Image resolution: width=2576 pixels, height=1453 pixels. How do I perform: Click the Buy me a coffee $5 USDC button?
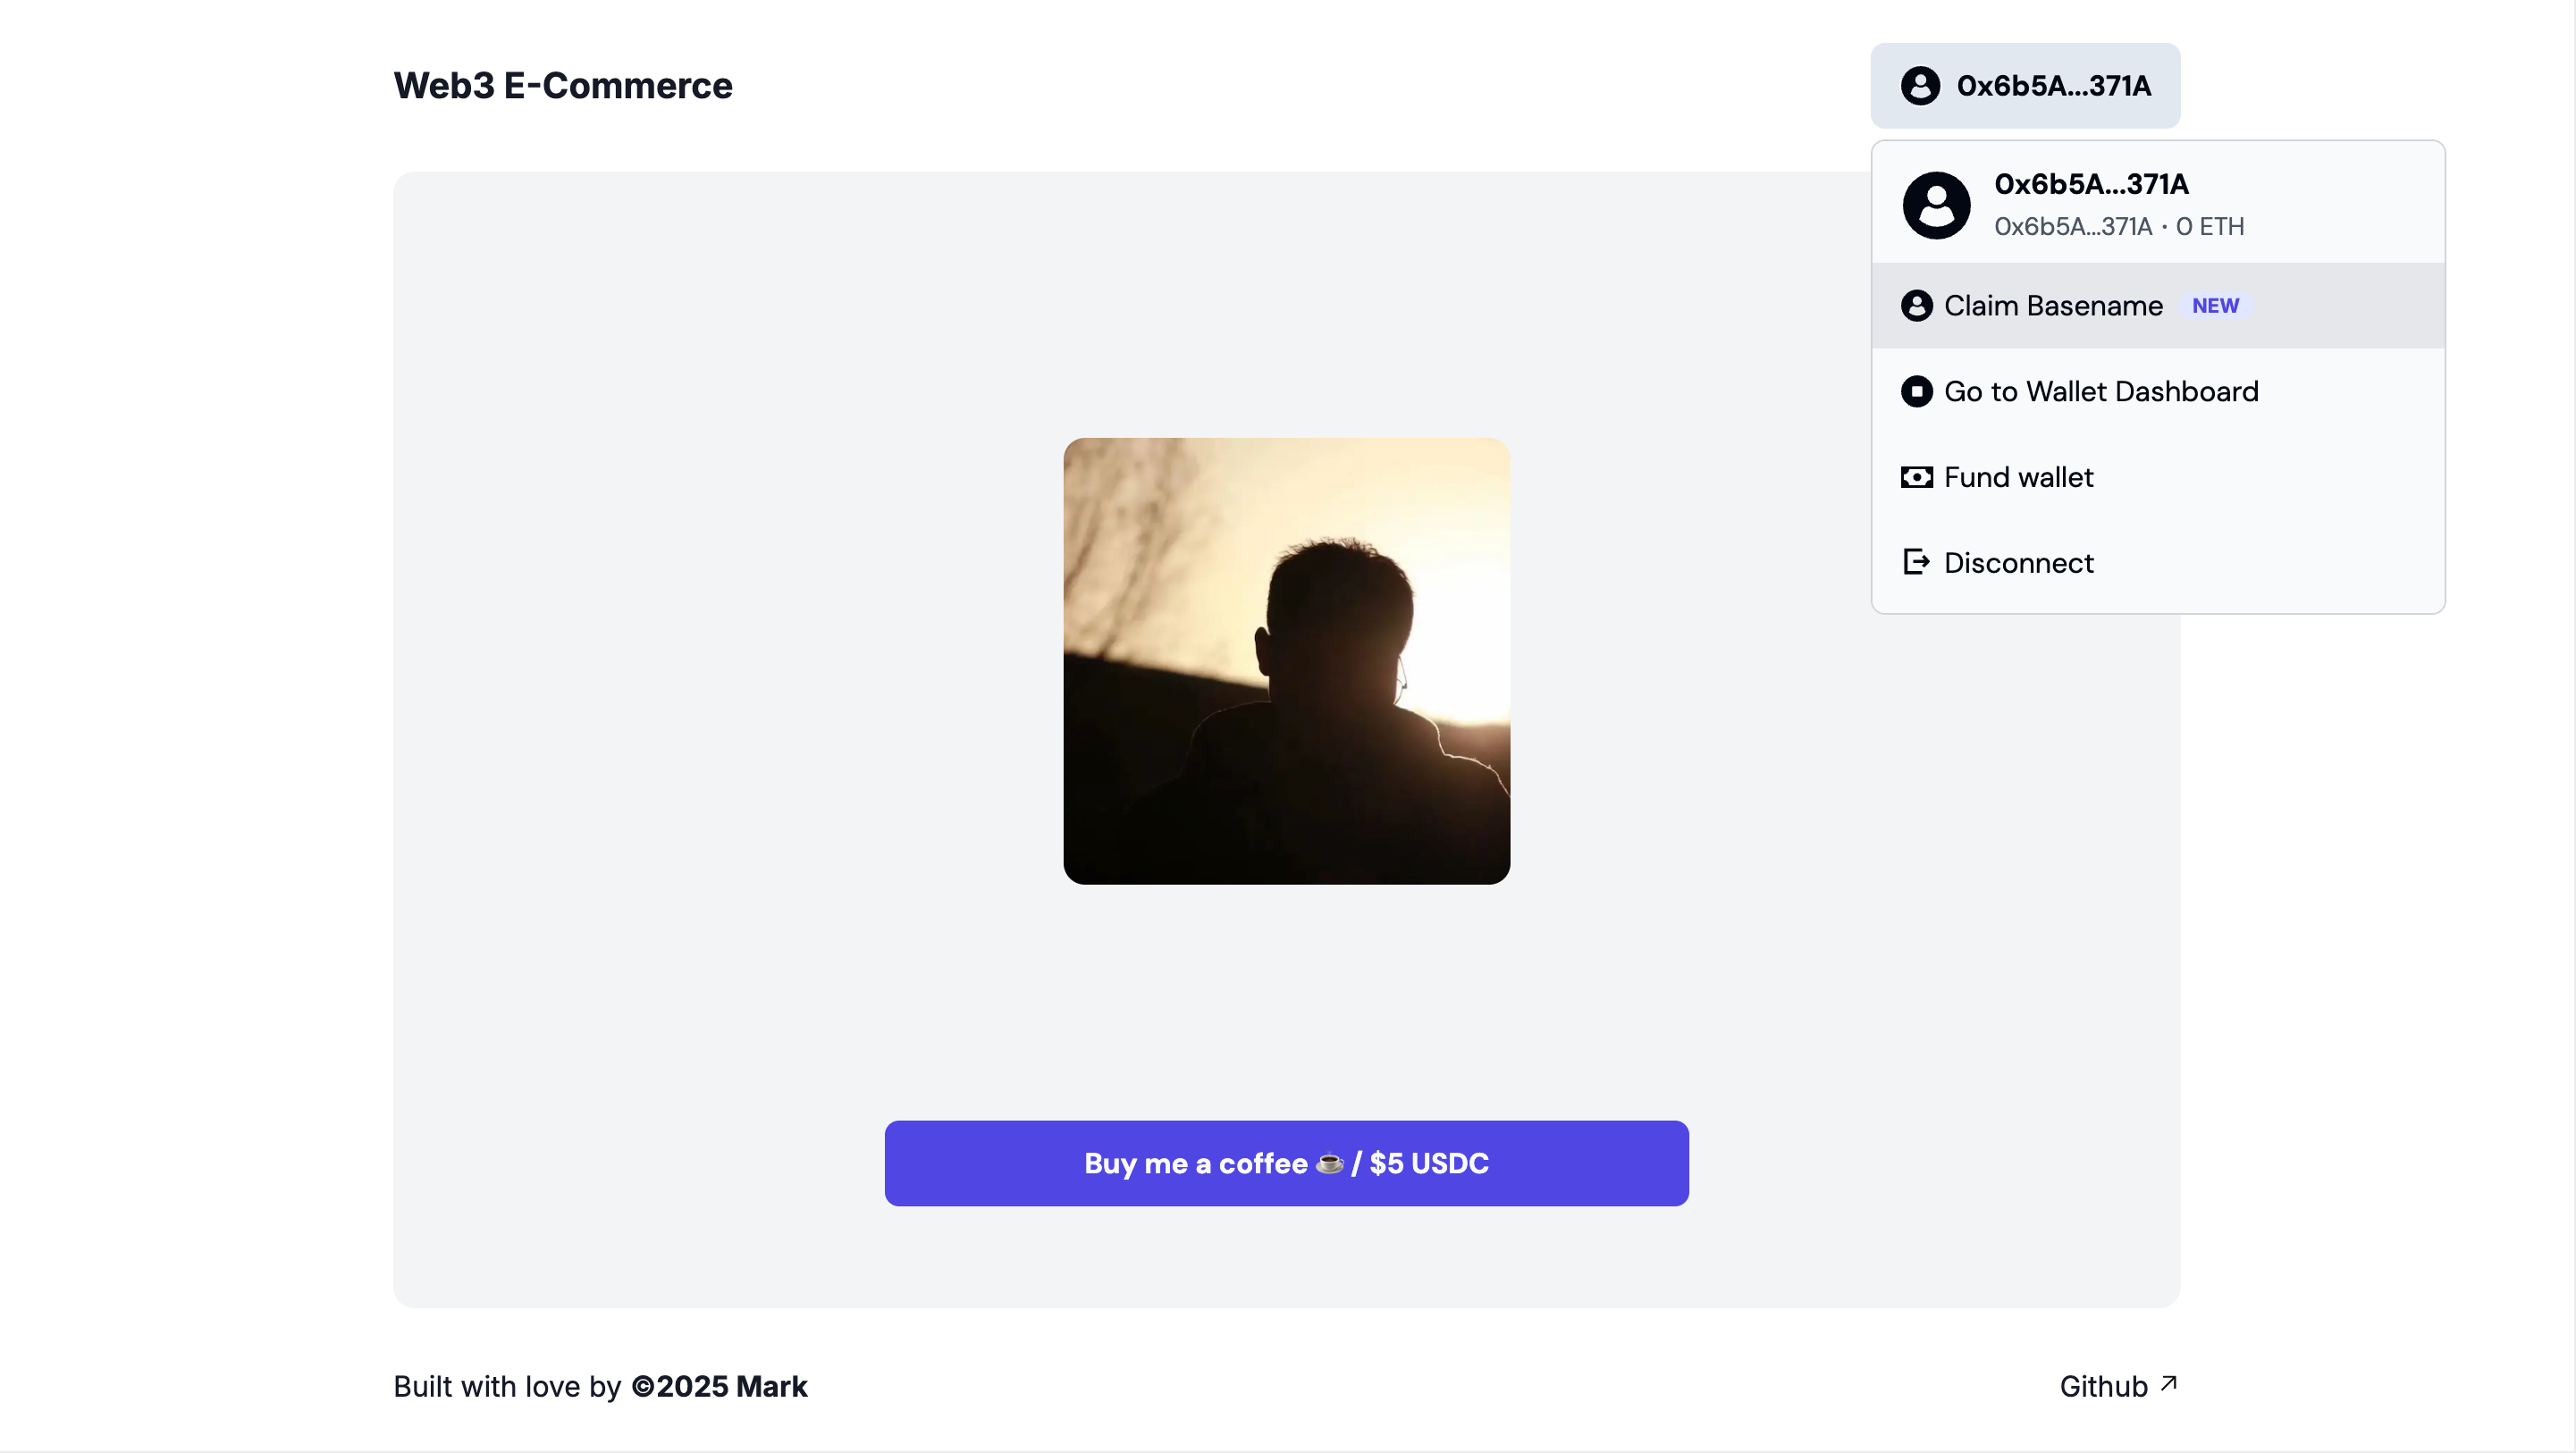click(1286, 1163)
